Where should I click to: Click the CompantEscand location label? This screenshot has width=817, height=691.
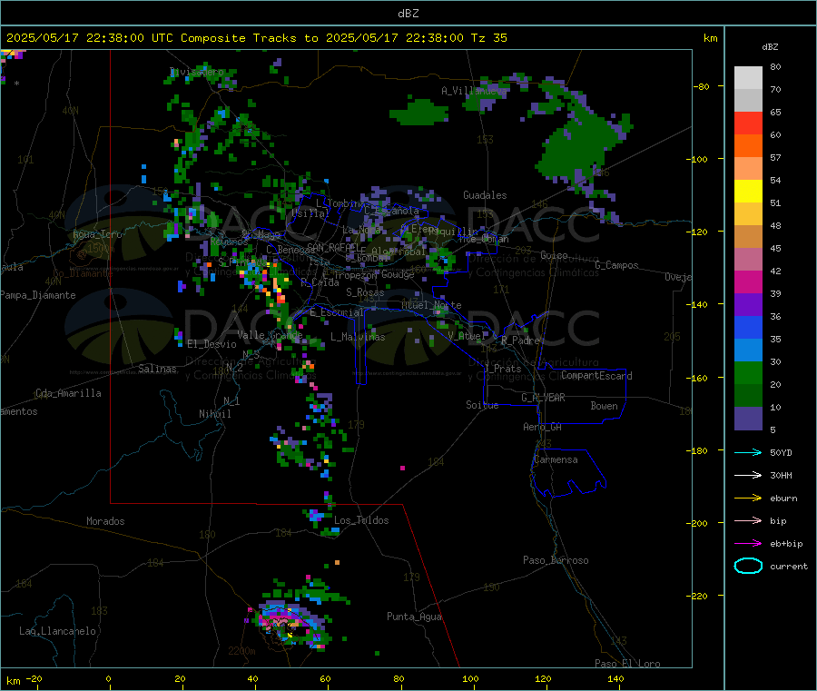(x=596, y=376)
